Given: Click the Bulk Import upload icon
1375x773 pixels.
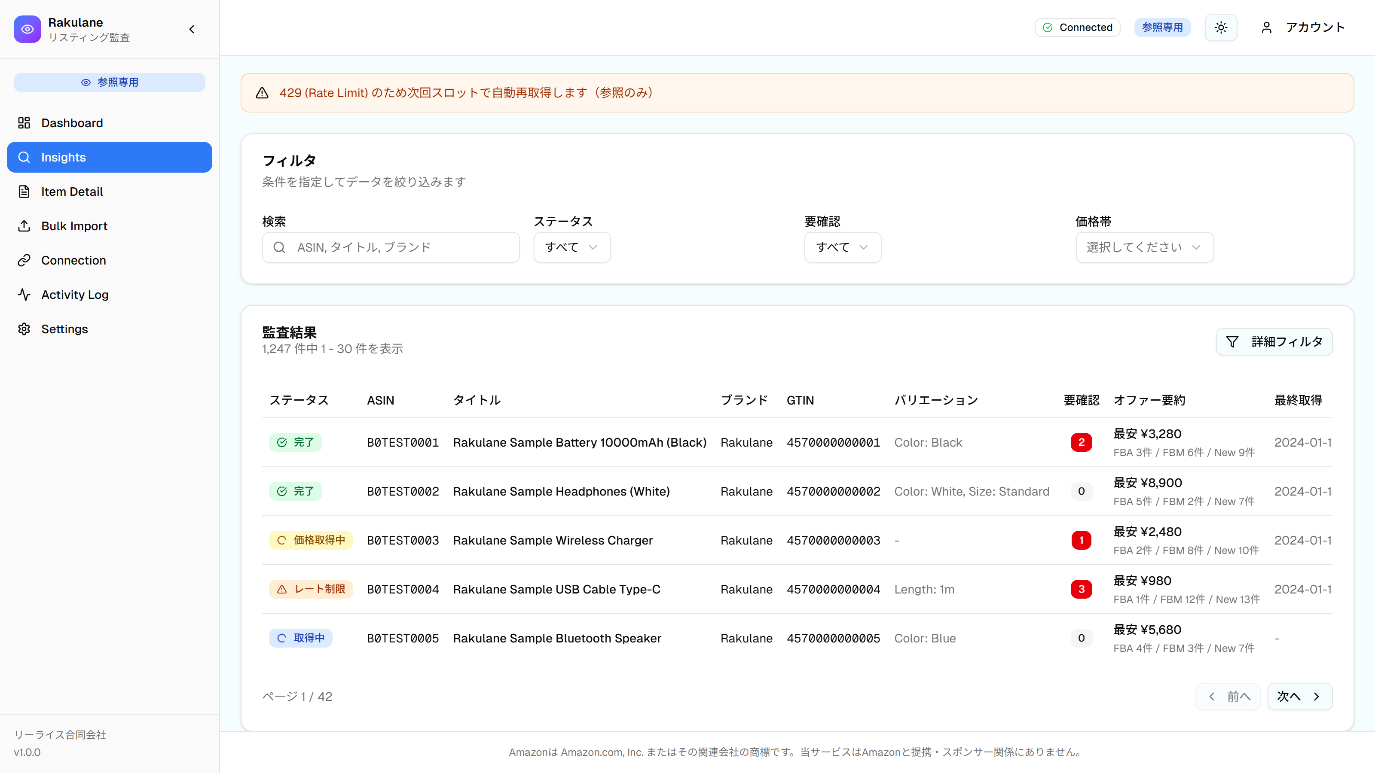Looking at the screenshot, I should coord(24,226).
